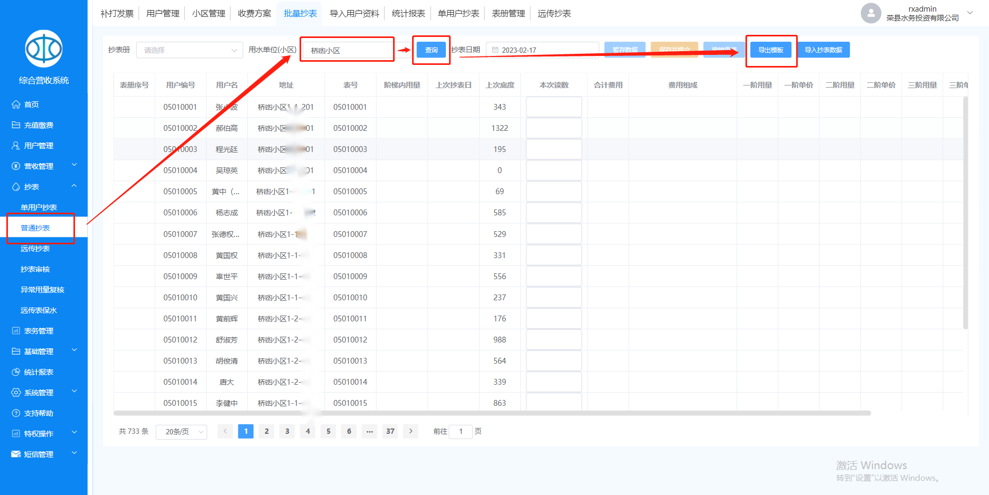Click the 用户编号 column header
This screenshot has width=989, height=495.
click(x=181, y=85)
